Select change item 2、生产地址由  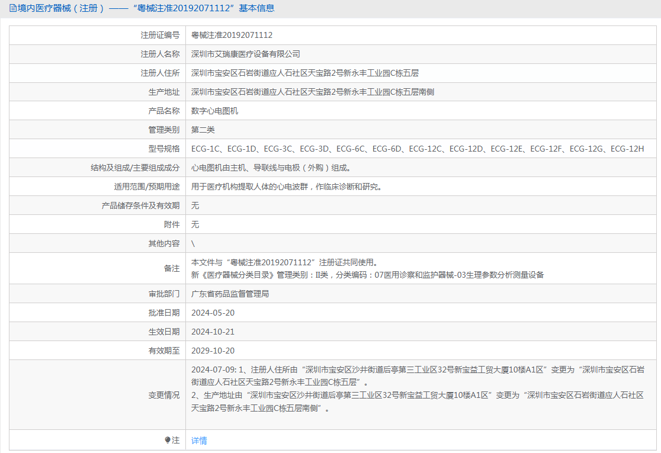418,402
